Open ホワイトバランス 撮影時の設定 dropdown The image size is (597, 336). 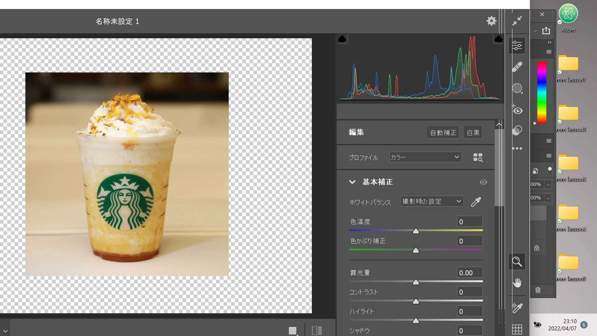432,201
